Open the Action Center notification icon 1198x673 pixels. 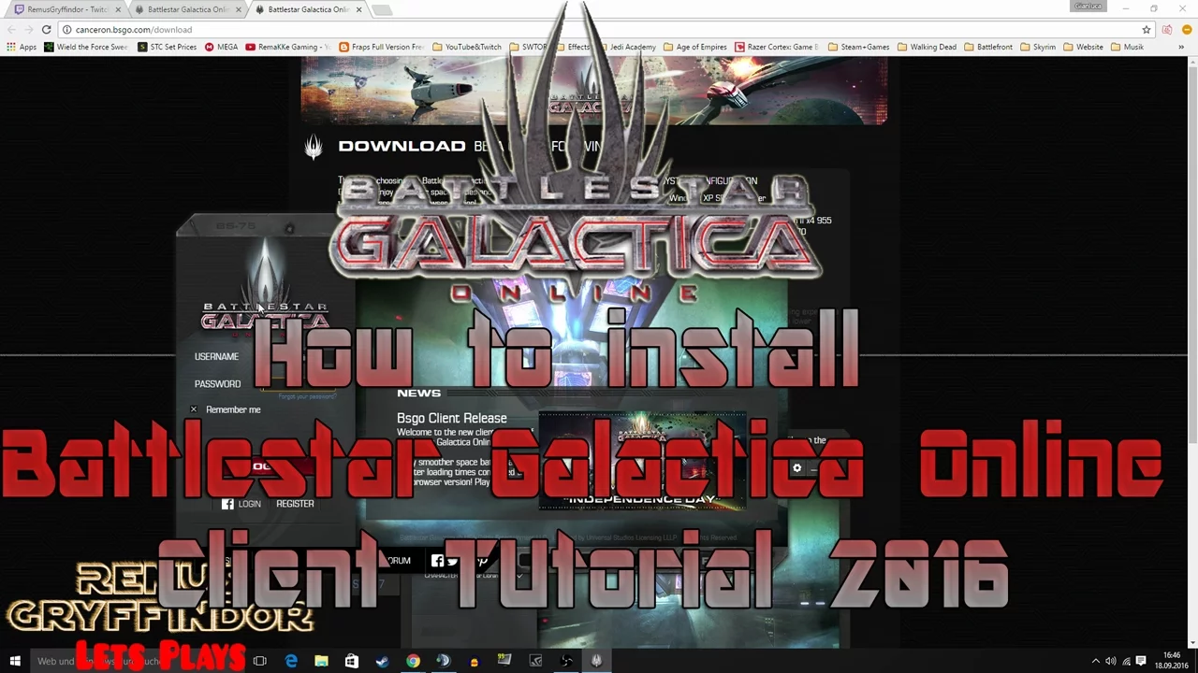tap(1141, 662)
